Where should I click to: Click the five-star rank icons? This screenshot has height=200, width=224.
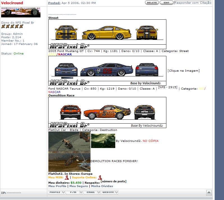(12, 26)
